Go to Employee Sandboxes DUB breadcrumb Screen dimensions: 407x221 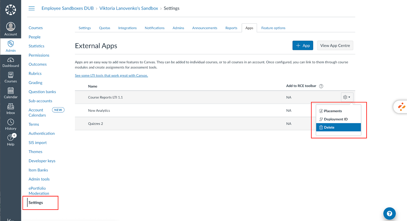[68, 8]
